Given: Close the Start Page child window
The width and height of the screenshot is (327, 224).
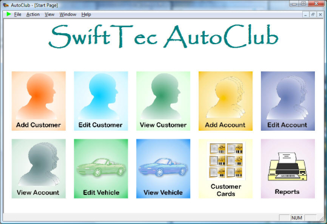Looking at the screenshot, I should (320, 15).
